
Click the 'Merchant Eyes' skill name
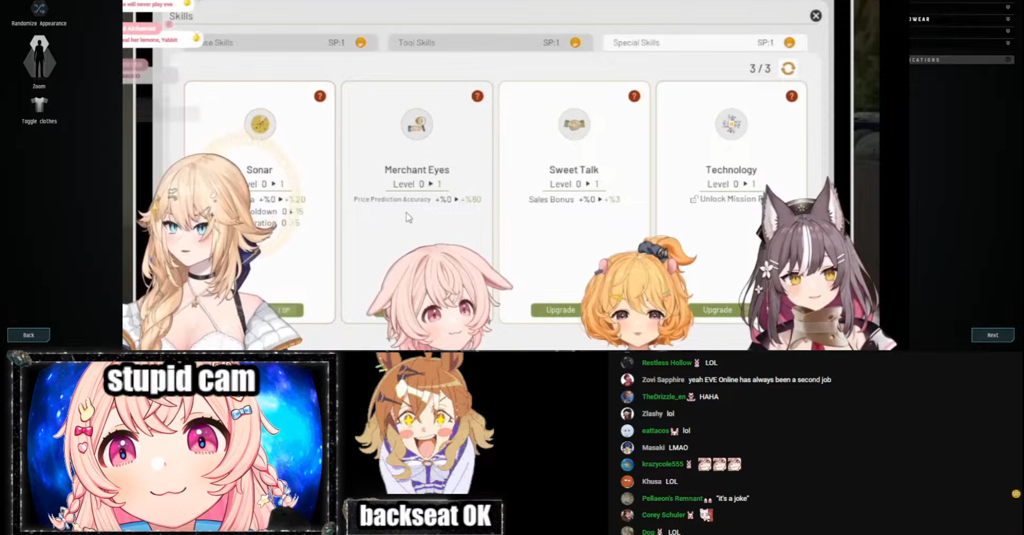click(417, 170)
